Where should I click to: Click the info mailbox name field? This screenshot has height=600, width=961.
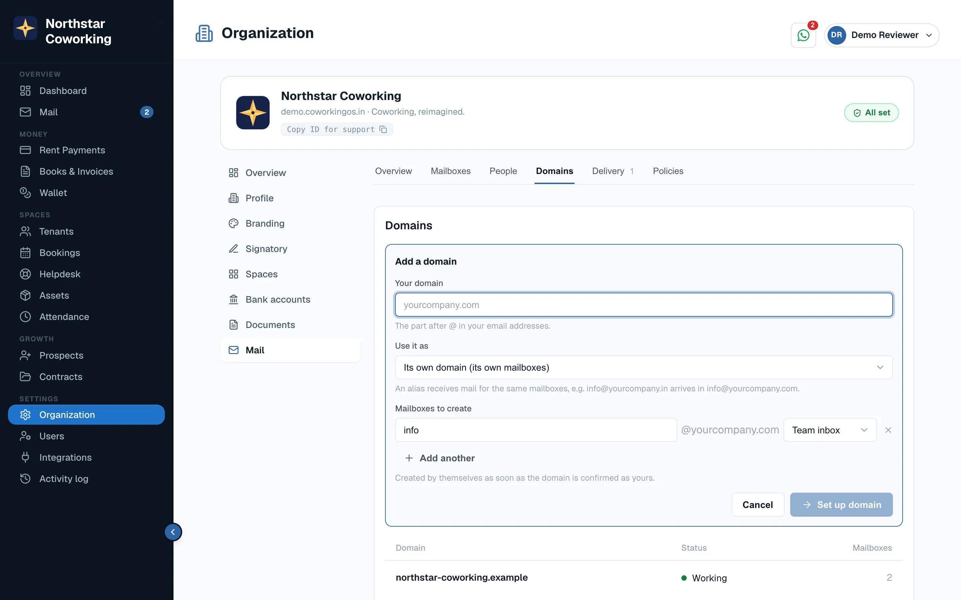click(x=536, y=430)
